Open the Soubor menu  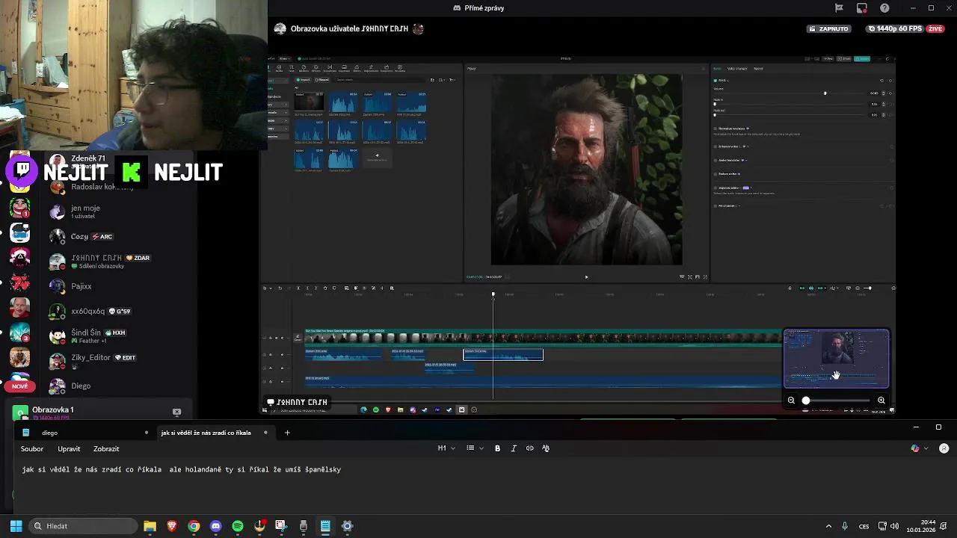tap(32, 449)
